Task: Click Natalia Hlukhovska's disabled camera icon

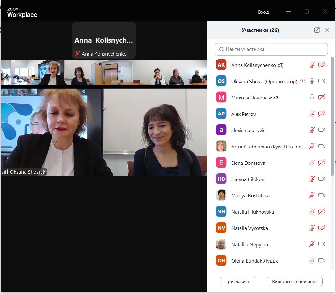Action: coord(321,211)
